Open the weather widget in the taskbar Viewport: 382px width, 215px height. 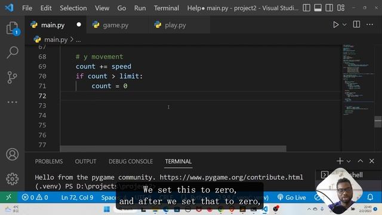12,209
